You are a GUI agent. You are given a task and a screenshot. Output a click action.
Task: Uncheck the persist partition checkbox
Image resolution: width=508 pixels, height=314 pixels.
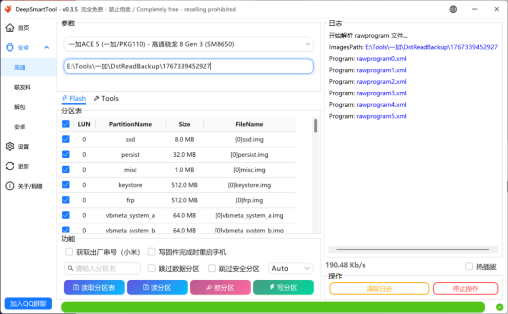(65, 154)
